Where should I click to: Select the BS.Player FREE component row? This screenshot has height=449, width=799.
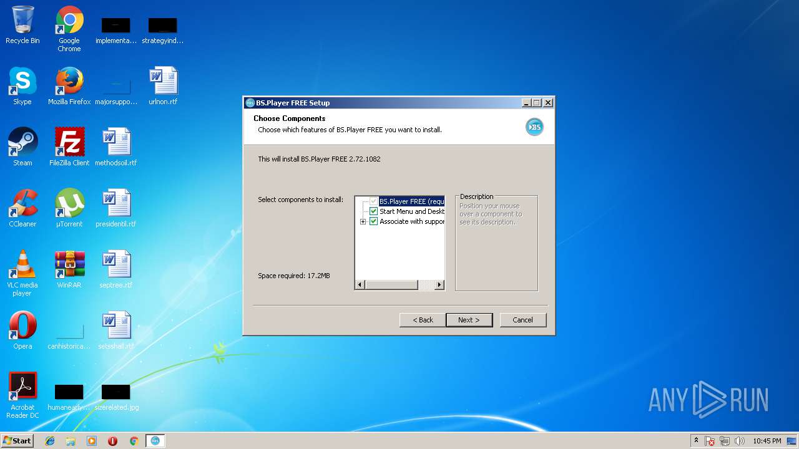[412, 201]
